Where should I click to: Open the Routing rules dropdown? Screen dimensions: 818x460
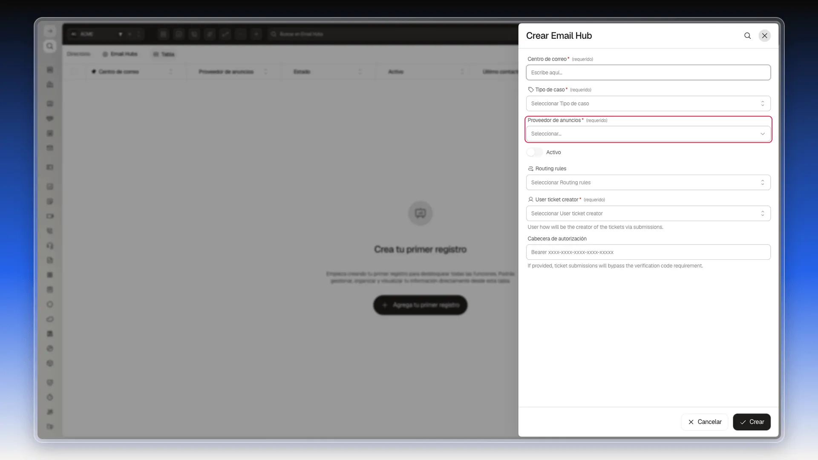[x=648, y=182]
